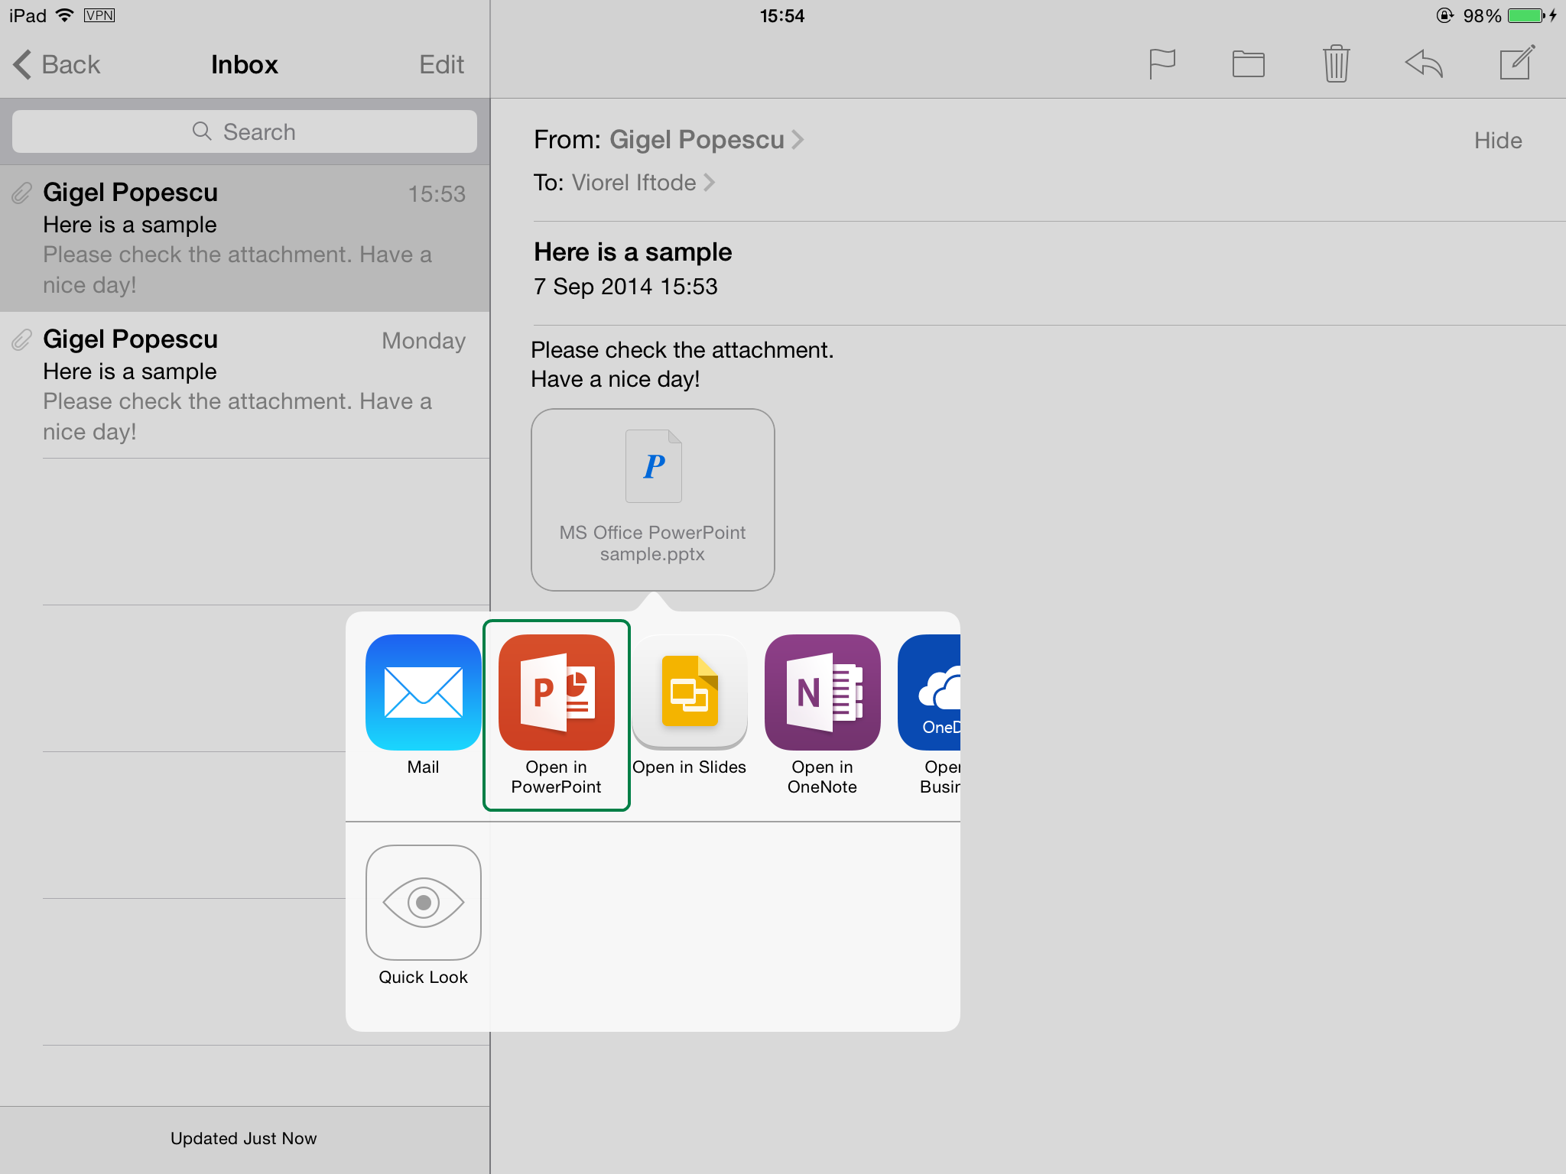Select the email received at 15:53
Image resolution: width=1566 pixels, height=1174 pixels.
click(245, 238)
